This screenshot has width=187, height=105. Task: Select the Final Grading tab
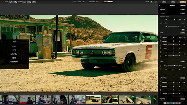(x=108, y=2)
